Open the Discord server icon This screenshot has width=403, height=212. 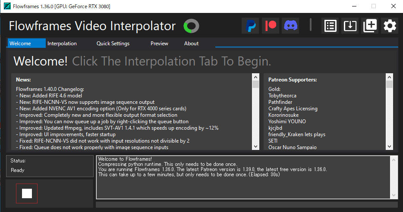tap(290, 26)
